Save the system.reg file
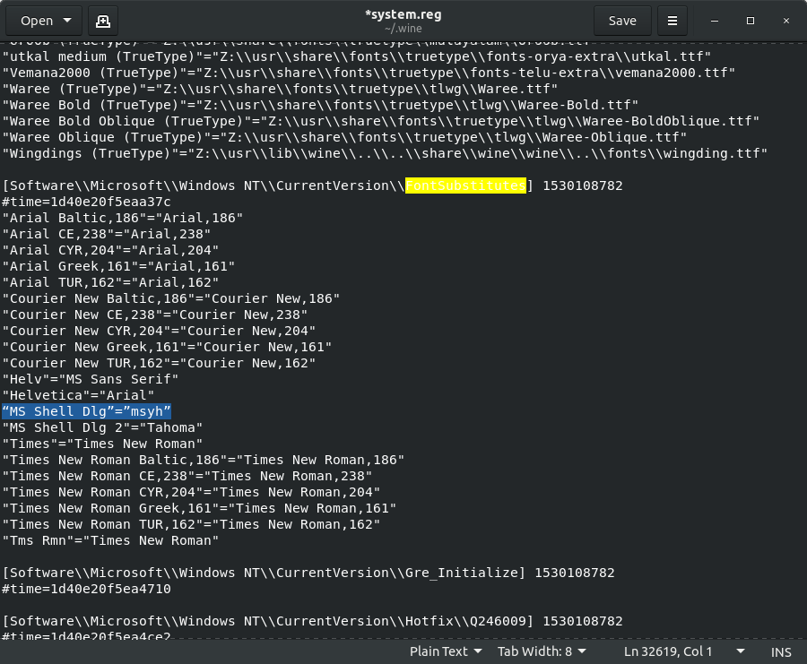807x664 pixels. coord(622,21)
